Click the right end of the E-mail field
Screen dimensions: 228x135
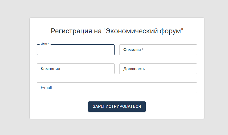click(192, 88)
